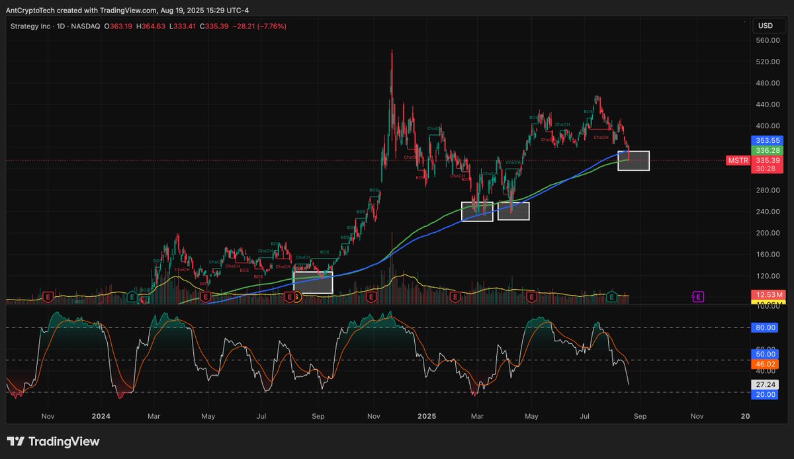Click the Sep label right of Jul 2025
Image resolution: width=794 pixels, height=459 pixels.
pos(639,417)
